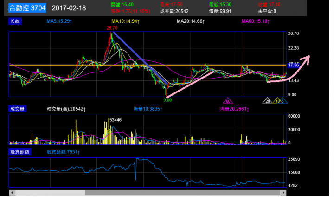Click the blue 5 triangle marker
334x197 pixels.
[283, 100]
